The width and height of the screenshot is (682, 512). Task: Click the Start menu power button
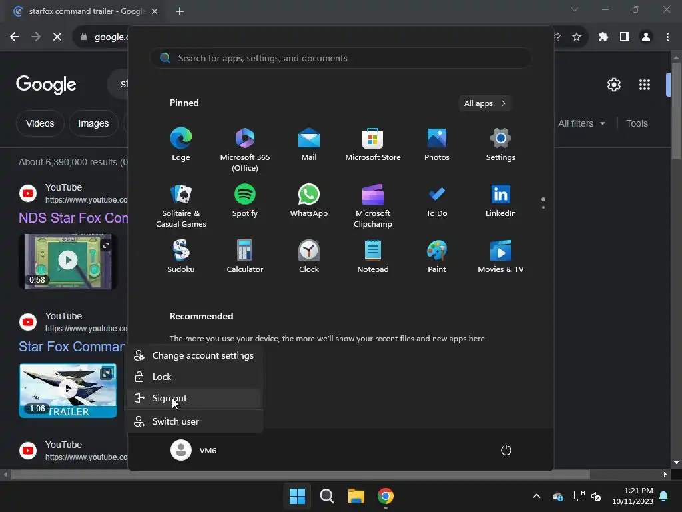506,450
